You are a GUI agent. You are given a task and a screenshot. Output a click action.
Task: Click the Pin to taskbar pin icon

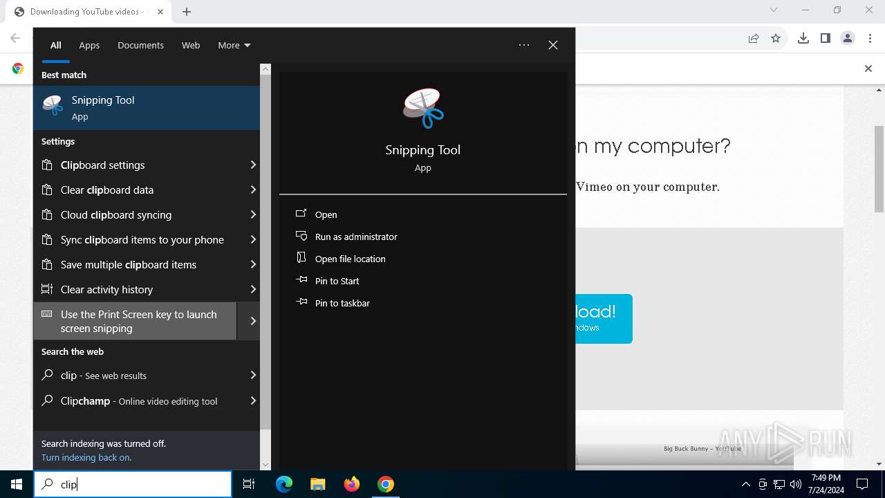pyautogui.click(x=301, y=302)
